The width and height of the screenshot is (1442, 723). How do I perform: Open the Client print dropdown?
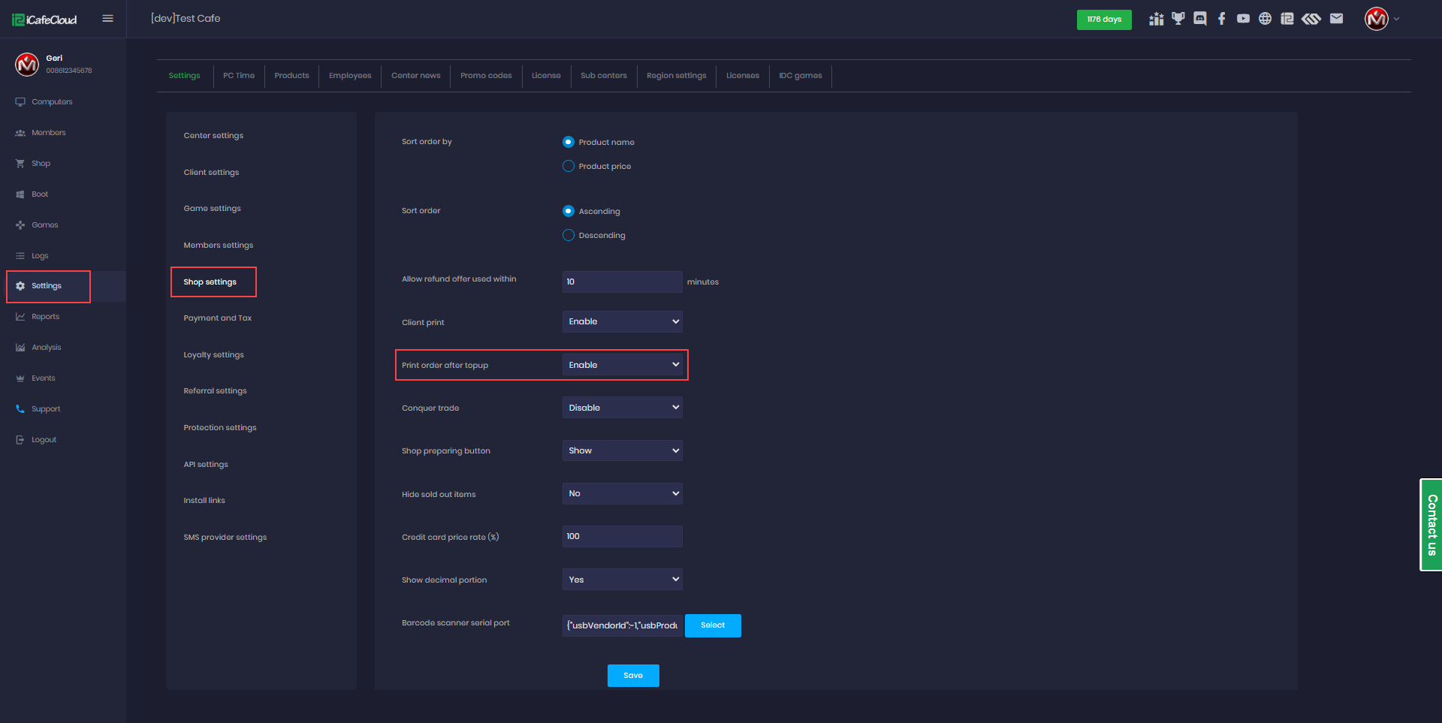pyautogui.click(x=622, y=321)
